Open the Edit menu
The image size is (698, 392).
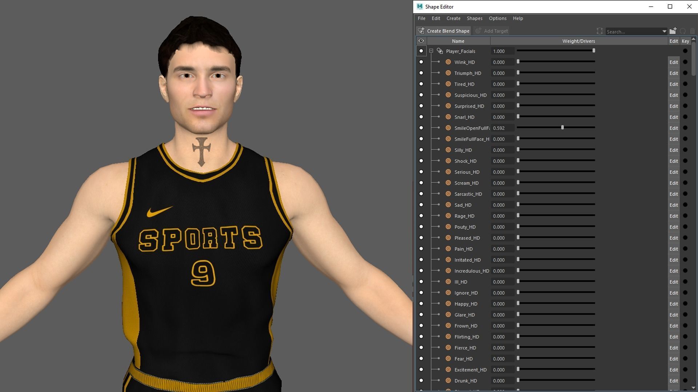click(x=436, y=18)
